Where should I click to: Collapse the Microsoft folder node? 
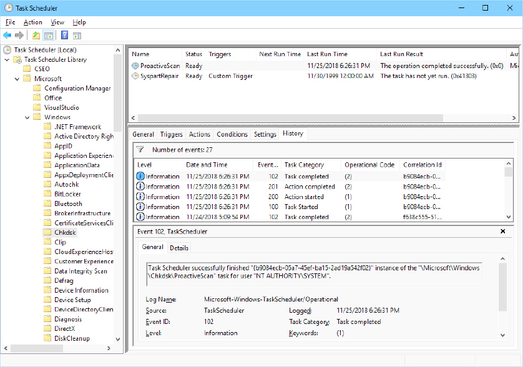click(x=17, y=79)
